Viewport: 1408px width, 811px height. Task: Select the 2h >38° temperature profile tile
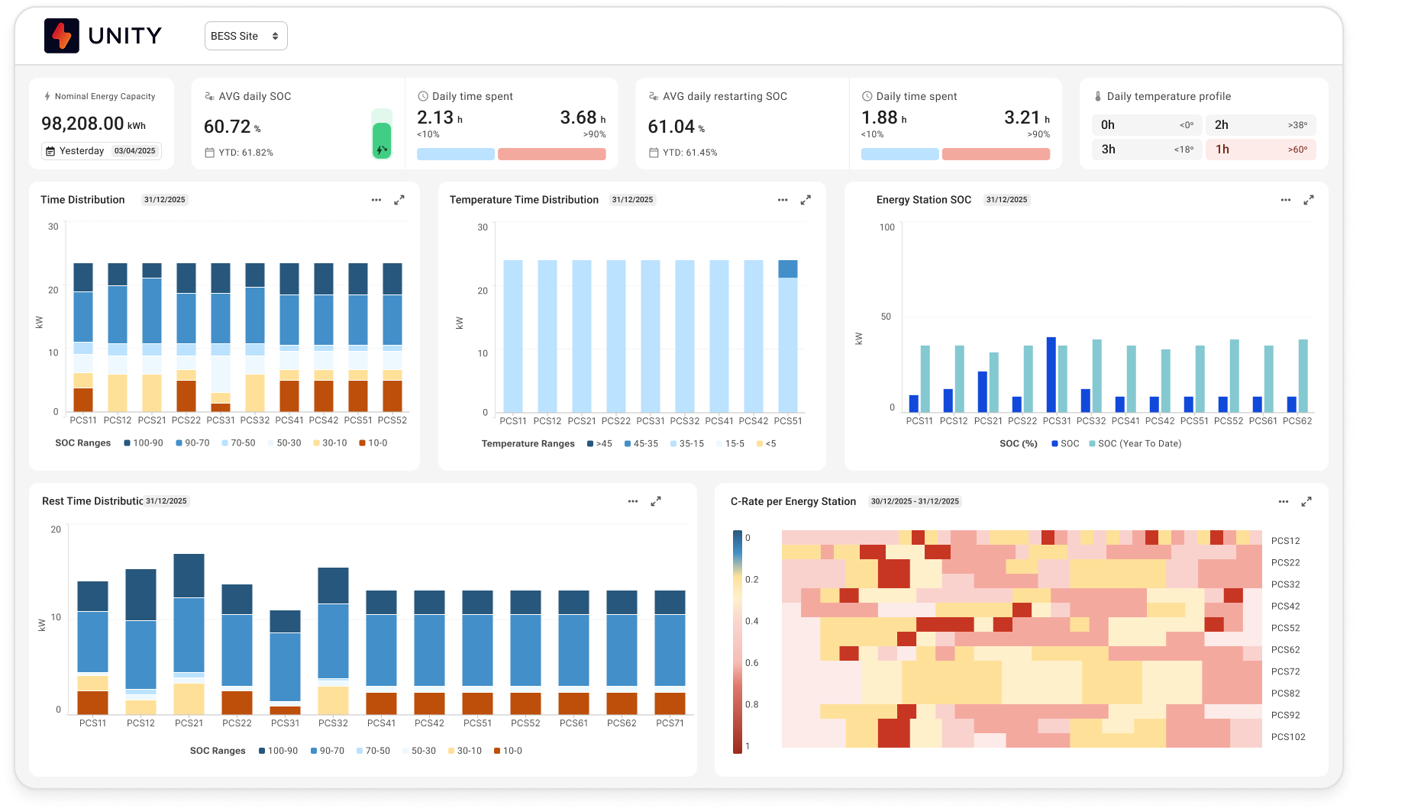(x=1261, y=125)
